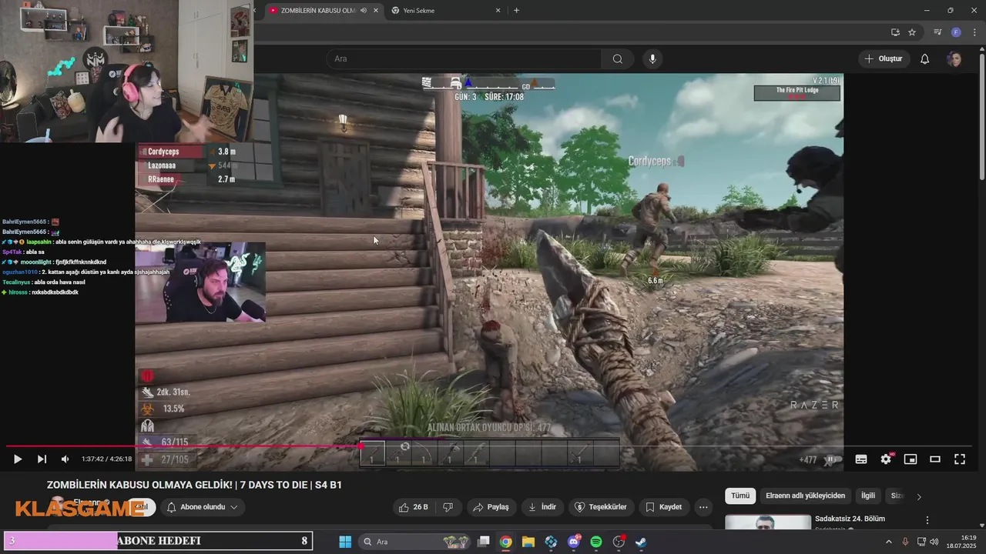986x554 pixels.
Task: Click the YouTube play button
Action: tap(17, 459)
